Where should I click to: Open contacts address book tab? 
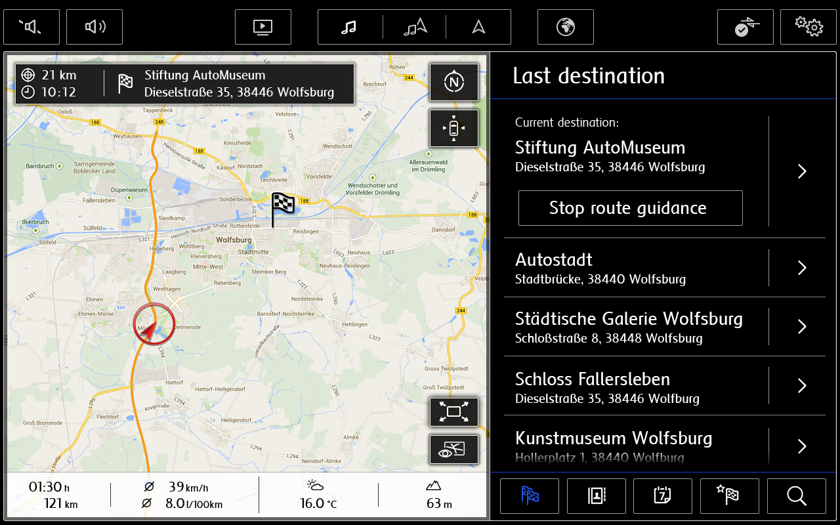coord(597,496)
